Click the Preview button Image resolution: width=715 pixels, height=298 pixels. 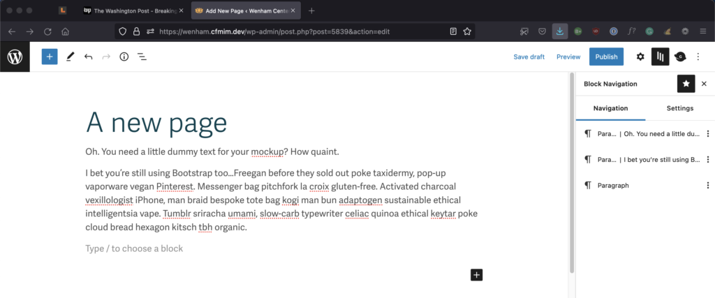568,57
